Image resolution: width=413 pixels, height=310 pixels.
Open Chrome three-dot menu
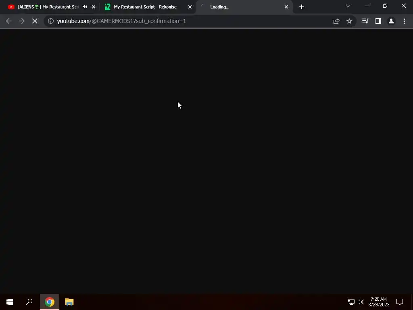coord(404,21)
